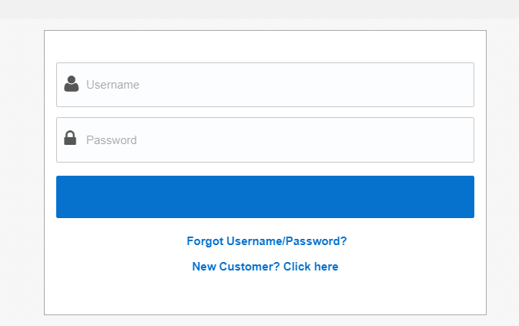Select the person icon beside Username
This screenshot has height=326, width=519.
pos(72,84)
